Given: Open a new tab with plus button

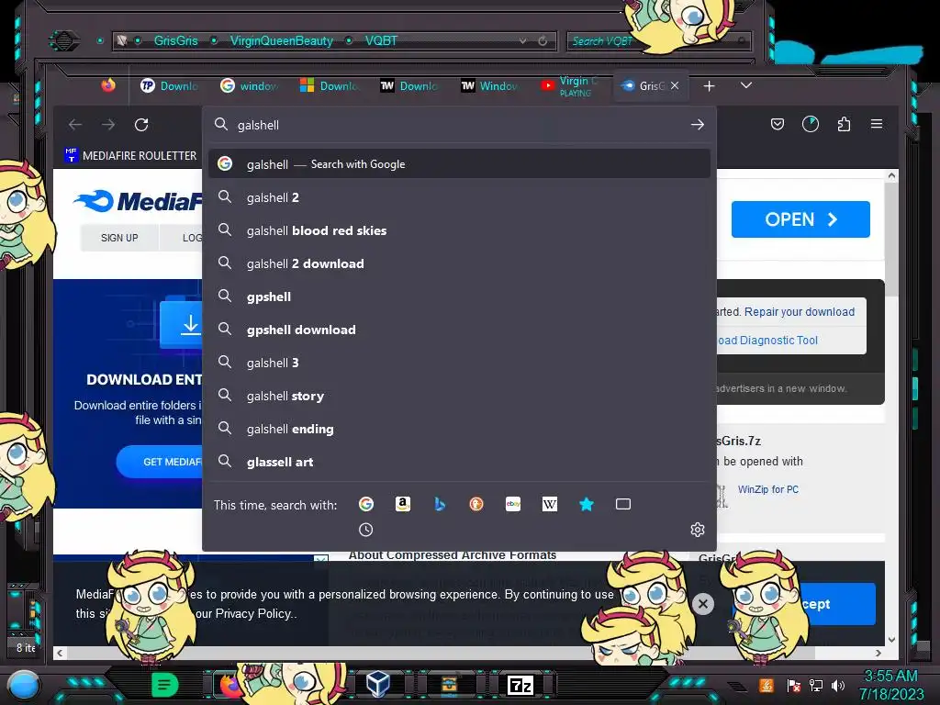Looking at the screenshot, I should 710,86.
